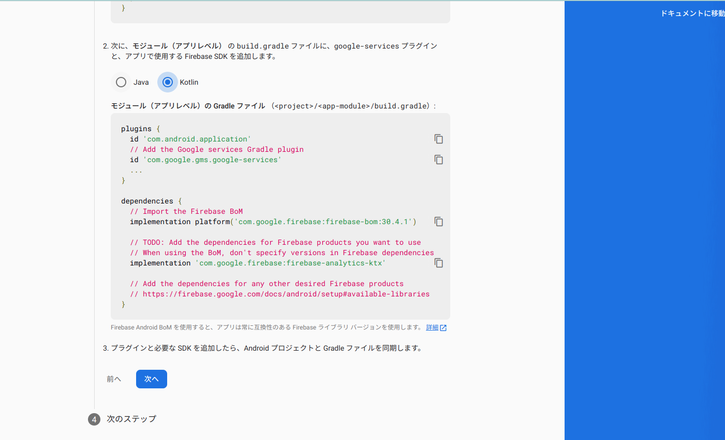Copy the google-services plugin snippet
Screen dimensions: 725x440
click(x=438, y=160)
